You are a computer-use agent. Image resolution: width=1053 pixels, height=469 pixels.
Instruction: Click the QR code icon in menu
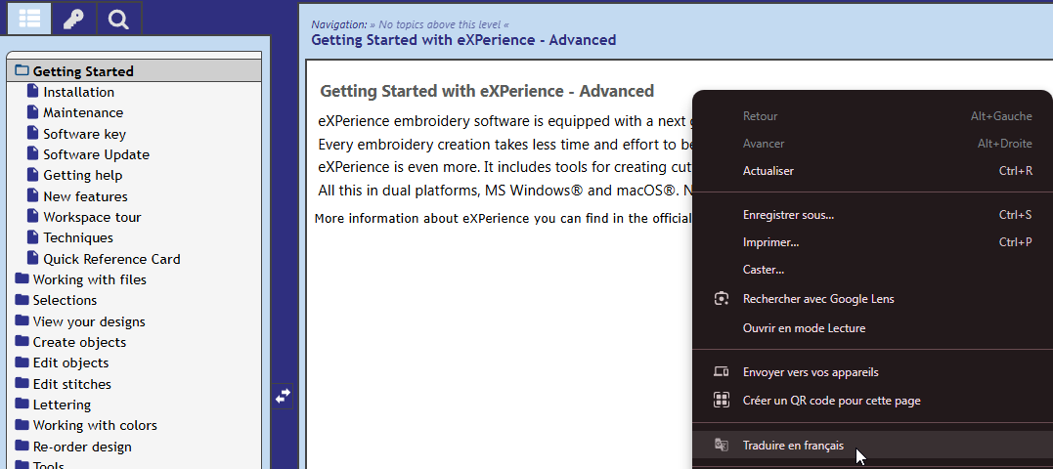722,401
